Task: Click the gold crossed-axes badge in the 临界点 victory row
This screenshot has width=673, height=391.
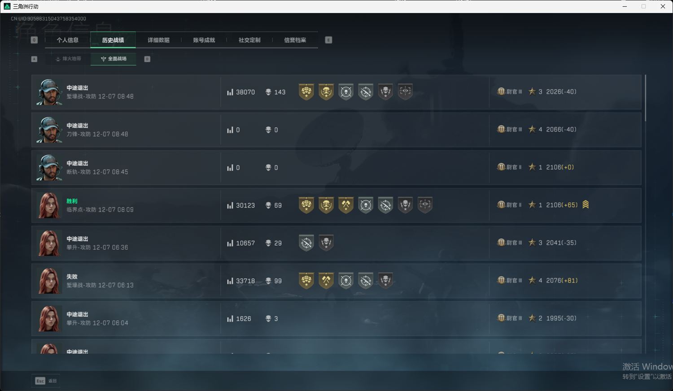Action: [346, 205]
